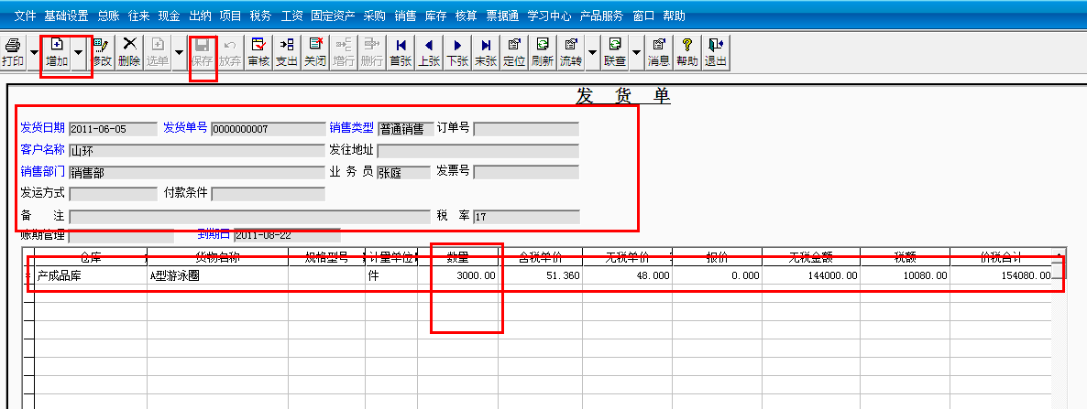Jump to last record with 末张
The width and height of the screenshot is (1087, 409).
[x=486, y=52]
